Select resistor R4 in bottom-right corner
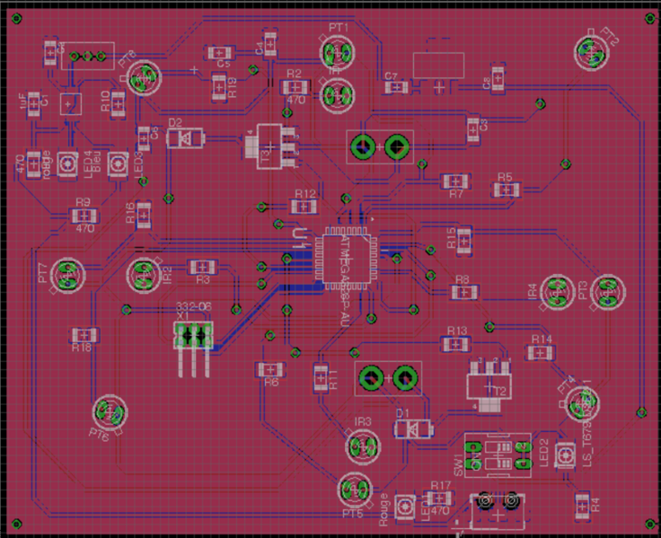 coord(582,504)
